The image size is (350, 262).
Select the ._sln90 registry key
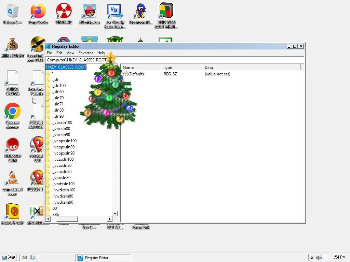coord(57,116)
